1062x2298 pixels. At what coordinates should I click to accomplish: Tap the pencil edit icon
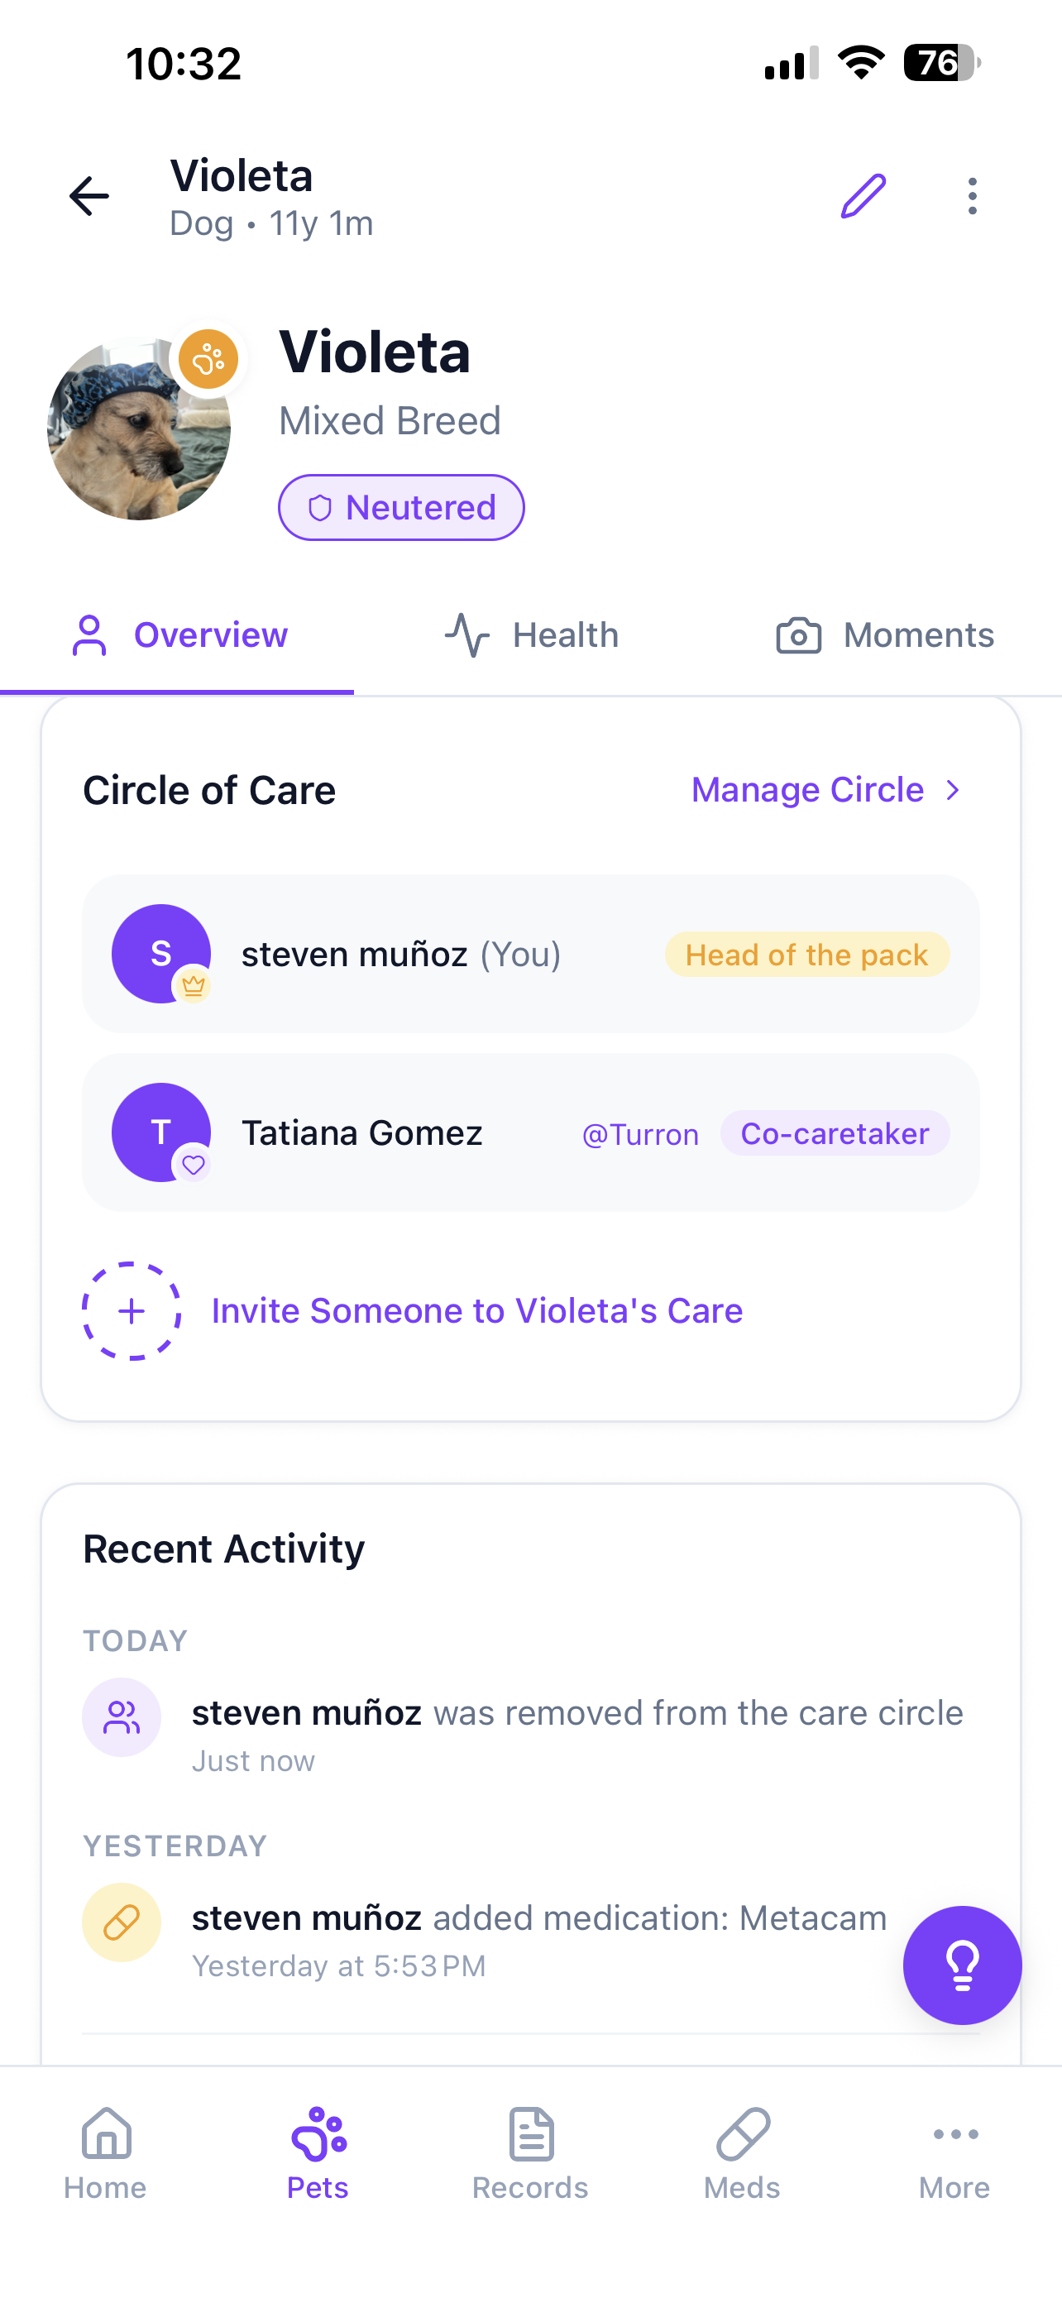[863, 196]
